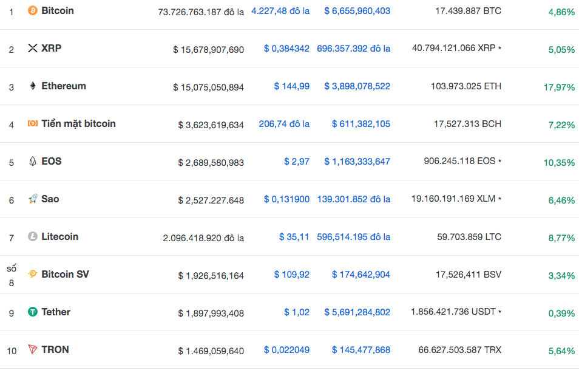Image resolution: width=579 pixels, height=370 pixels.
Task: Select Bitcoin market cap 73.726.763.187 đô la
Action: click(x=201, y=12)
